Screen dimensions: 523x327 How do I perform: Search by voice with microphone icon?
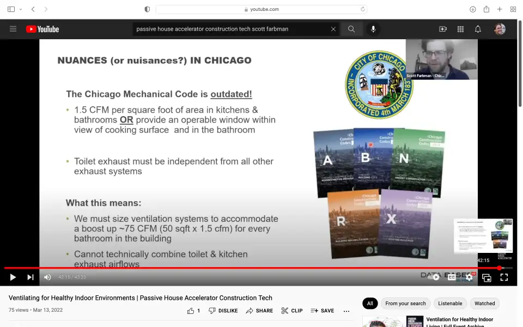tap(373, 29)
